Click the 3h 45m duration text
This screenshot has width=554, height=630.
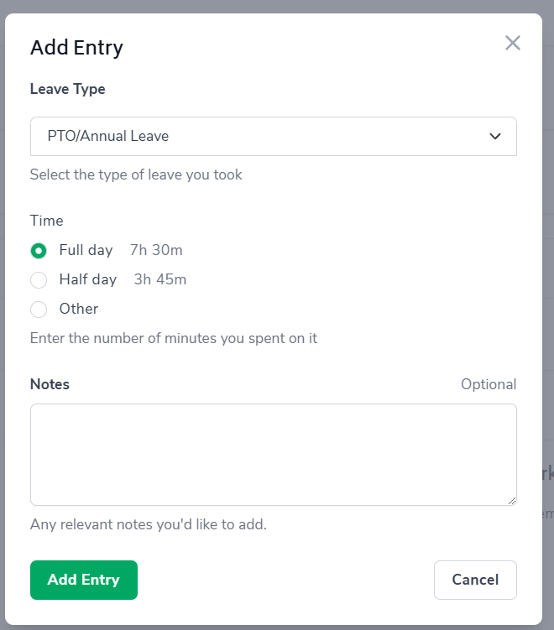point(160,279)
